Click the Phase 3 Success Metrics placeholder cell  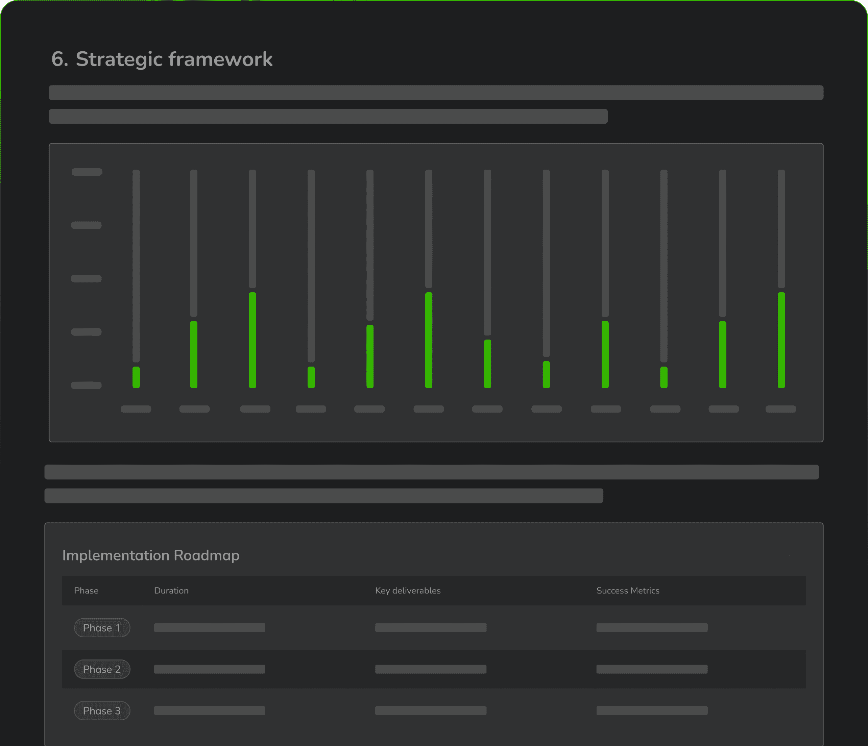click(652, 711)
